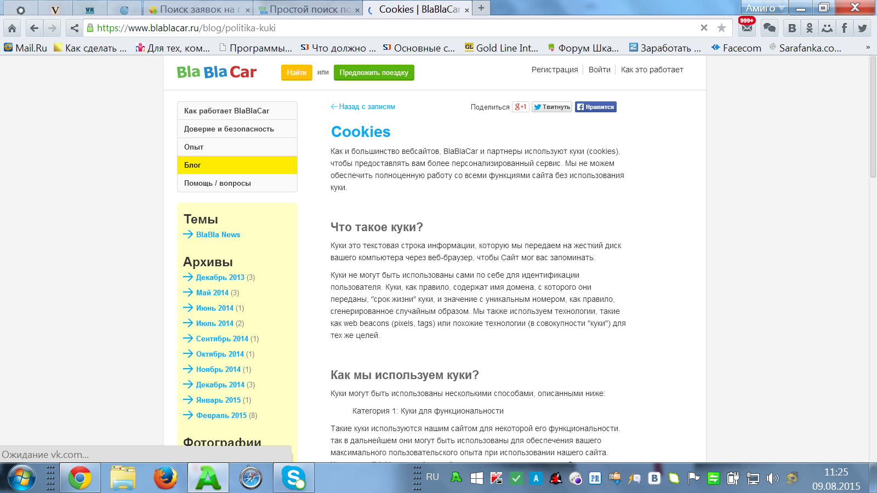Click the RU language indicator
The height and width of the screenshot is (493, 877).
432,477
